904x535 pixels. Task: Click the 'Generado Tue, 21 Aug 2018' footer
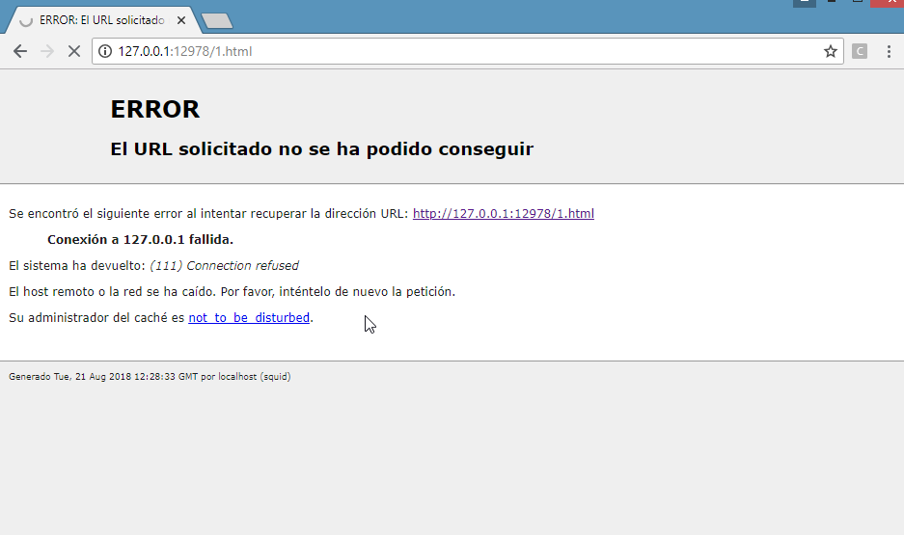tap(150, 377)
